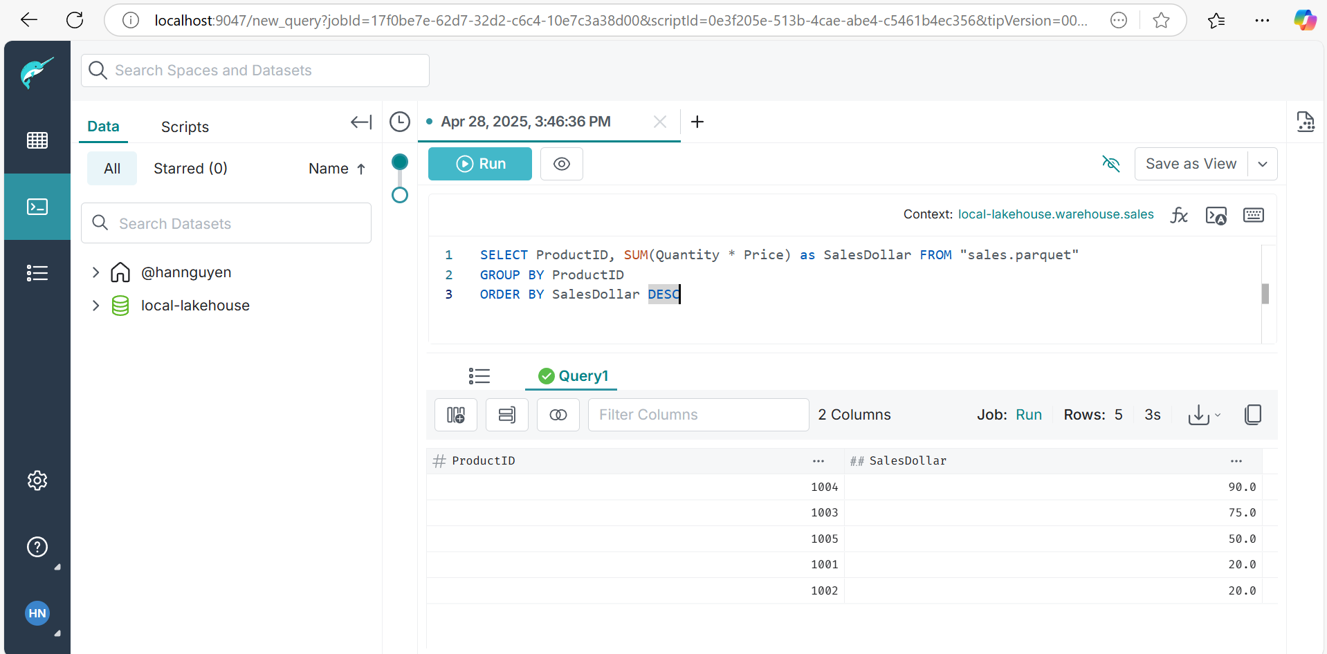Open the Jobs list sidebar icon

37,273
